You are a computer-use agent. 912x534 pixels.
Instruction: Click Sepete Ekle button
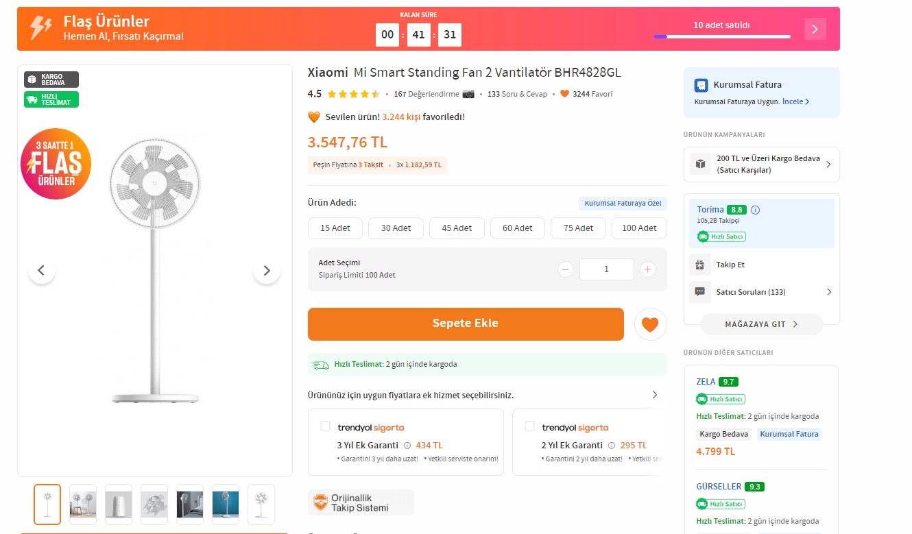click(x=466, y=324)
